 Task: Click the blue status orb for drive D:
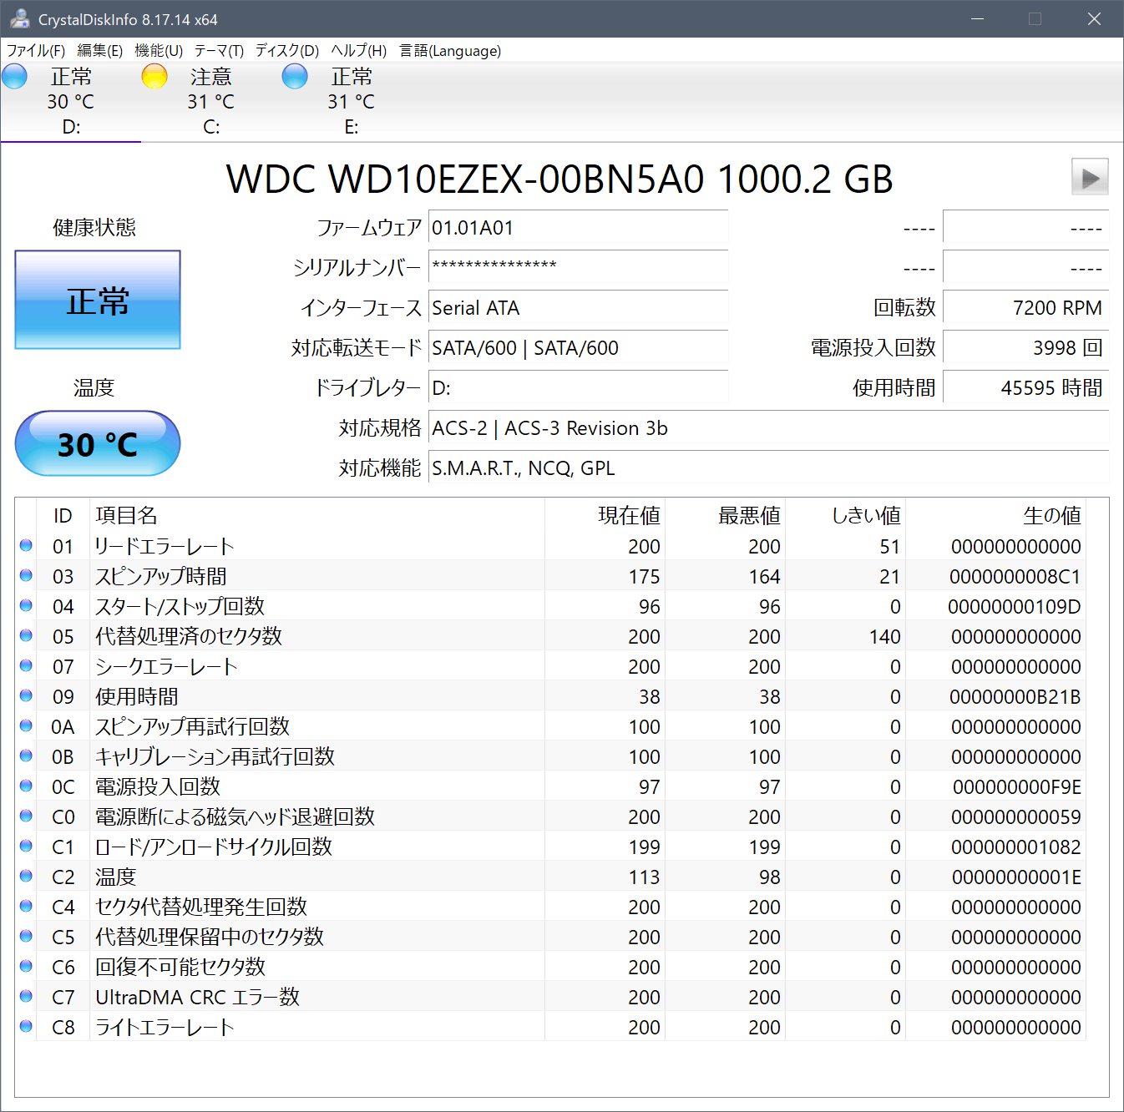point(14,76)
